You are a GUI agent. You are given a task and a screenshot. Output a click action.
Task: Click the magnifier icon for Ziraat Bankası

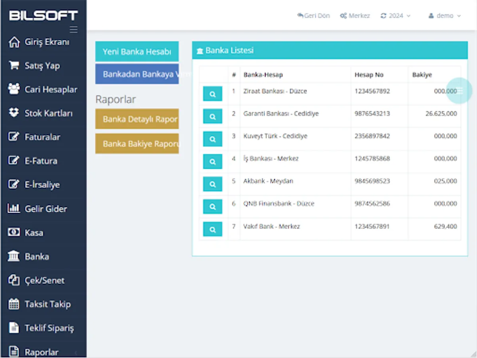(212, 94)
